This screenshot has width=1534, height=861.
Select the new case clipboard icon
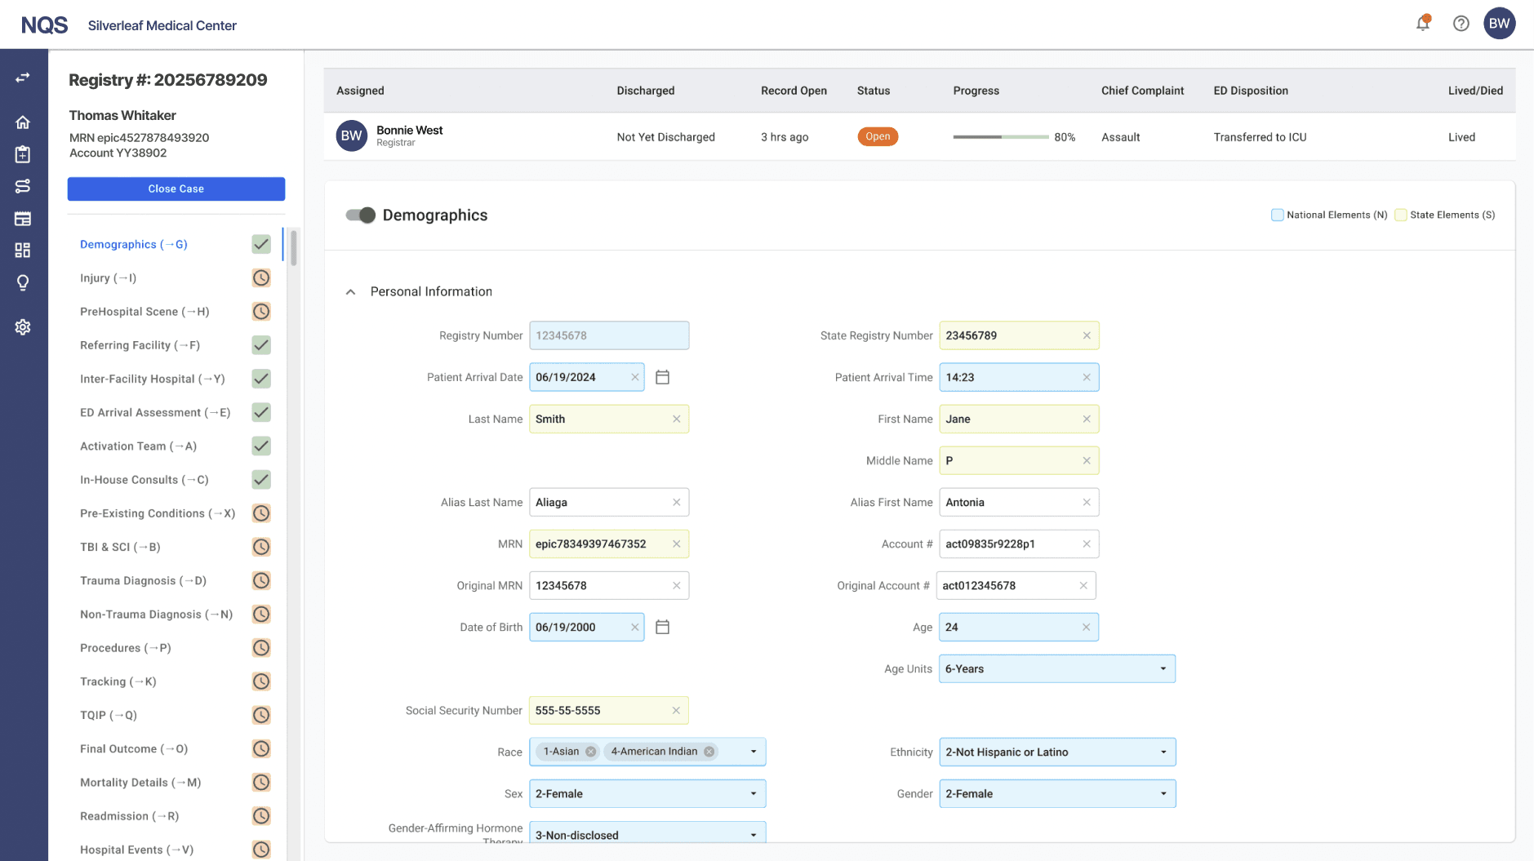23,153
